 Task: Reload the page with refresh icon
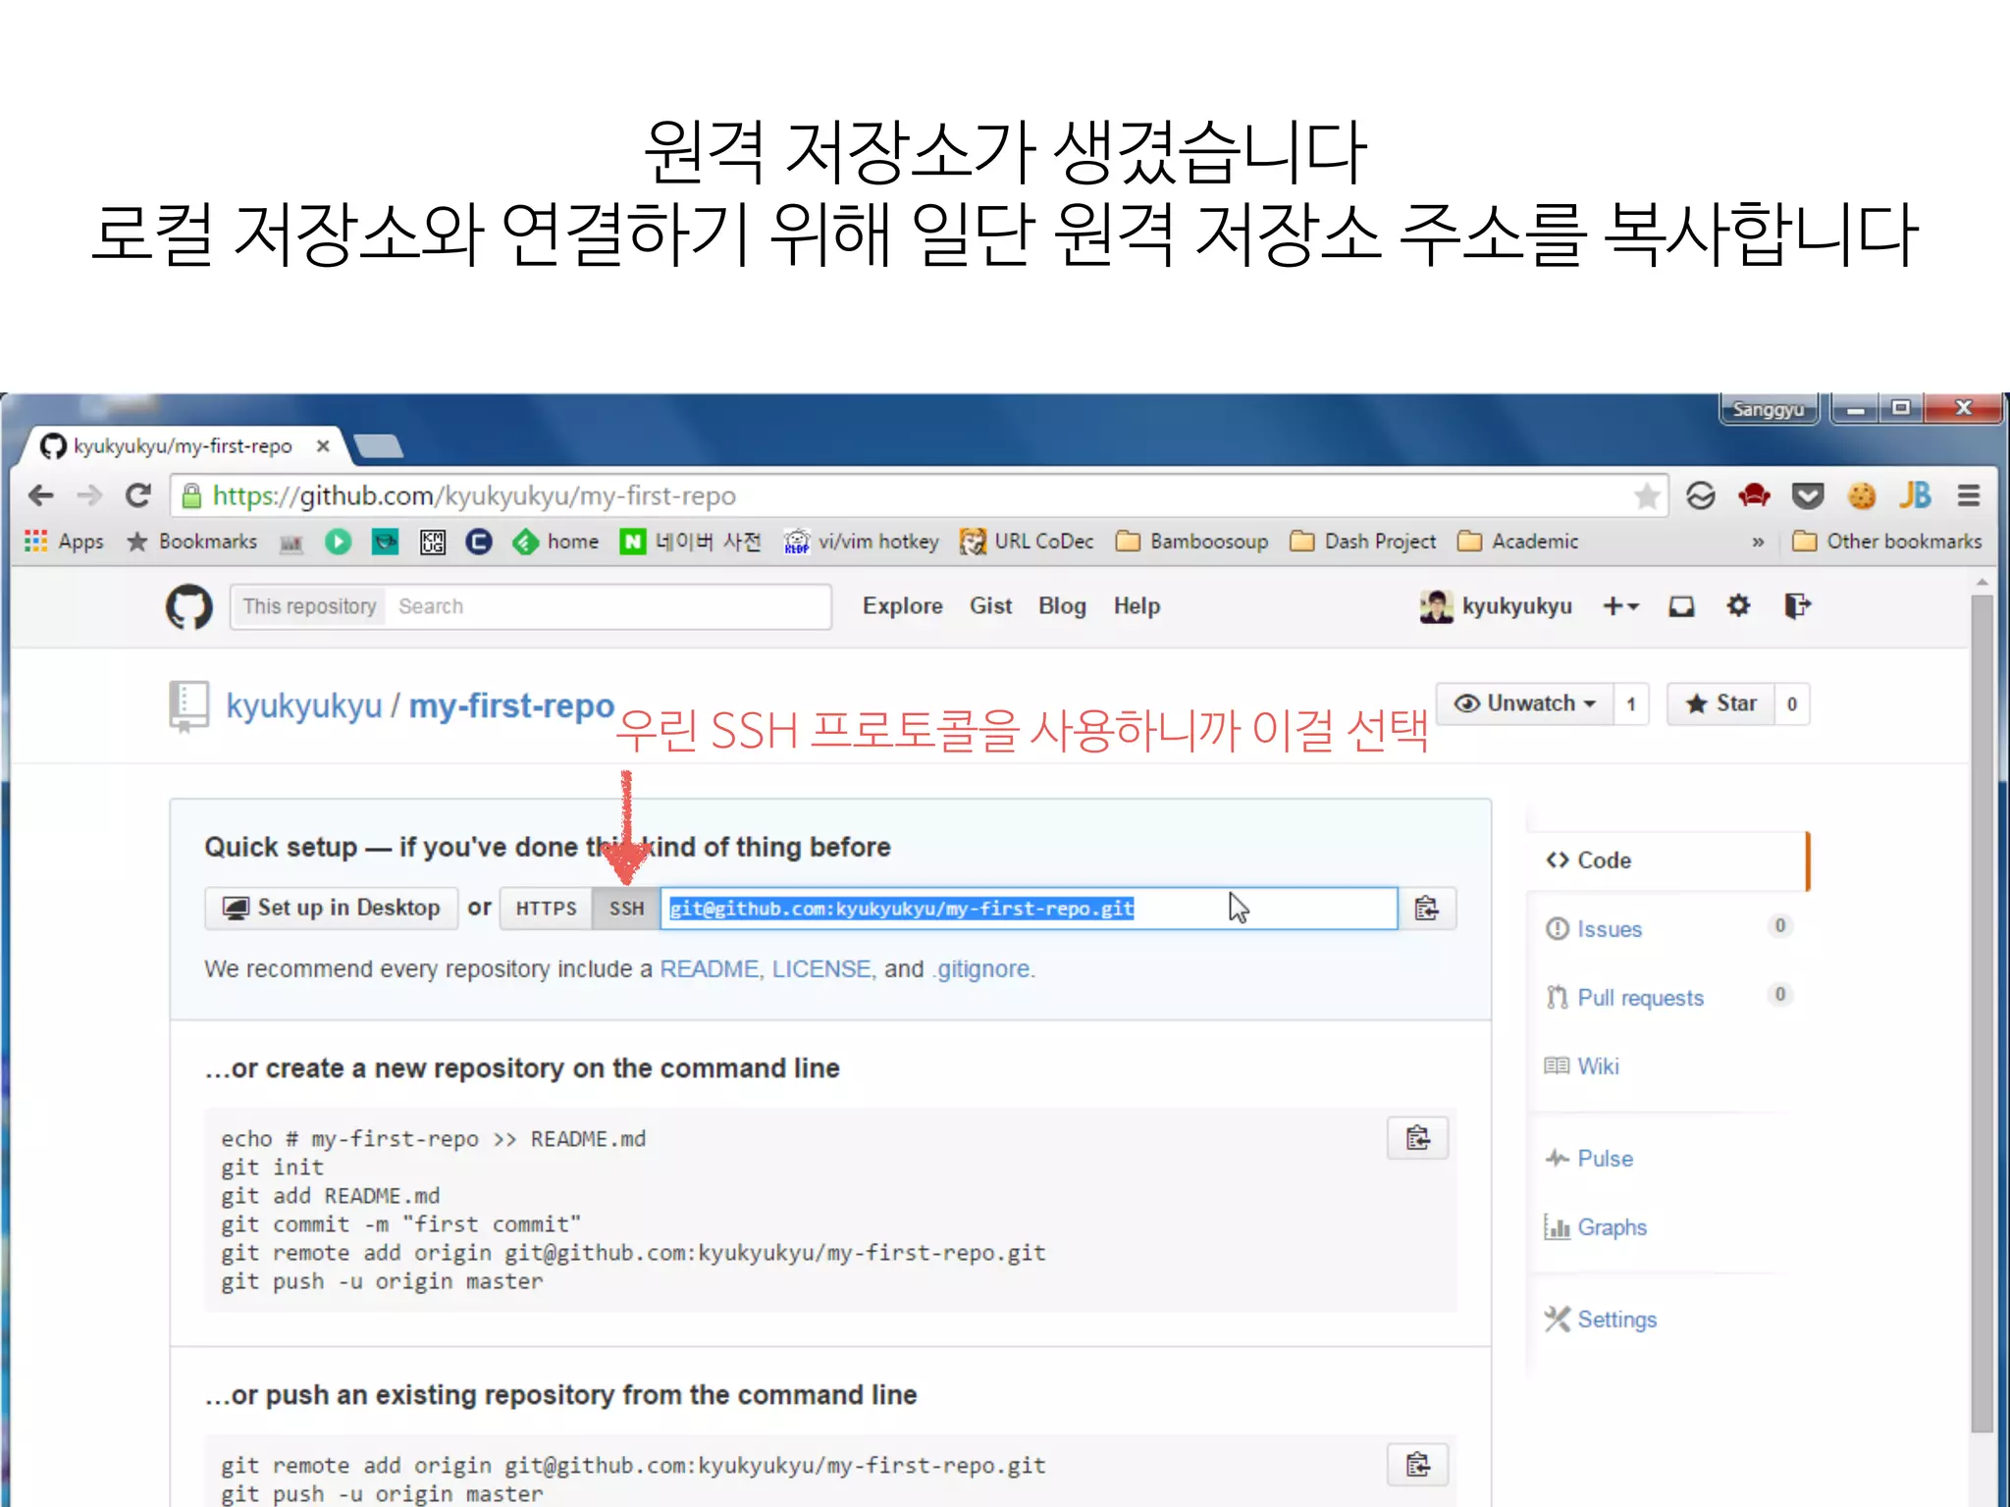coord(137,495)
